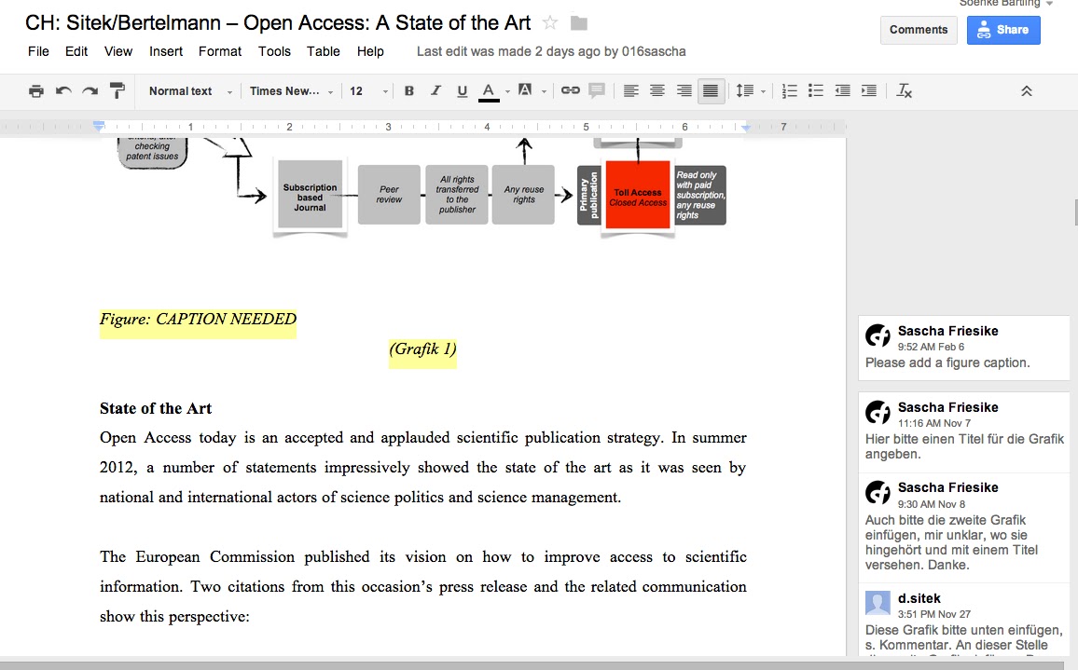Image resolution: width=1078 pixels, height=670 pixels.
Task: Increase the indent
Action: point(869,90)
